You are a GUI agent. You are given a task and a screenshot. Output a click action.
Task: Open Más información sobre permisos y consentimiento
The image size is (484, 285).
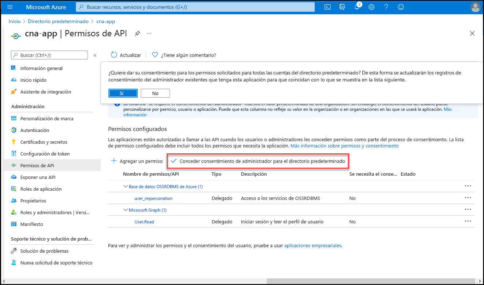click(x=344, y=146)
